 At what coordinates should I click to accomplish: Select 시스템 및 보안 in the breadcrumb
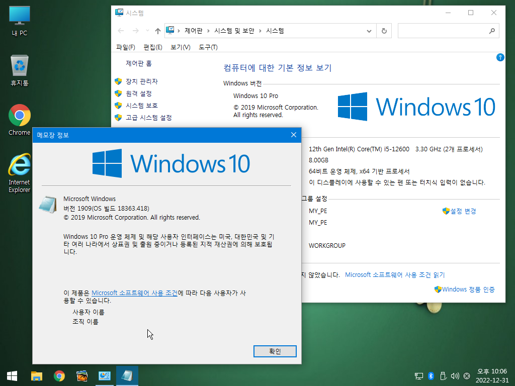click(x=234, y=31)
